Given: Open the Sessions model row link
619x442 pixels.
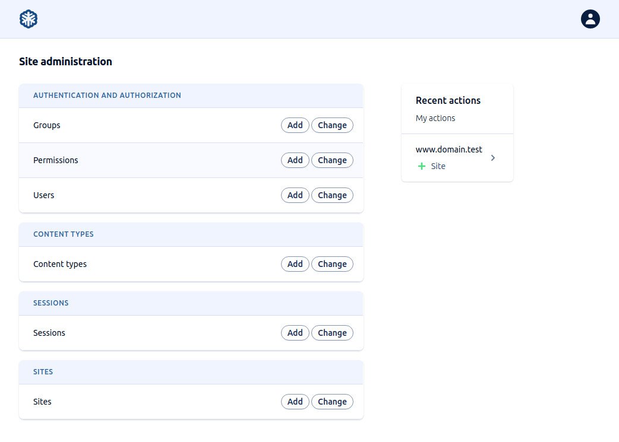Looking at the screenshot, I should (x=49, y=333).
